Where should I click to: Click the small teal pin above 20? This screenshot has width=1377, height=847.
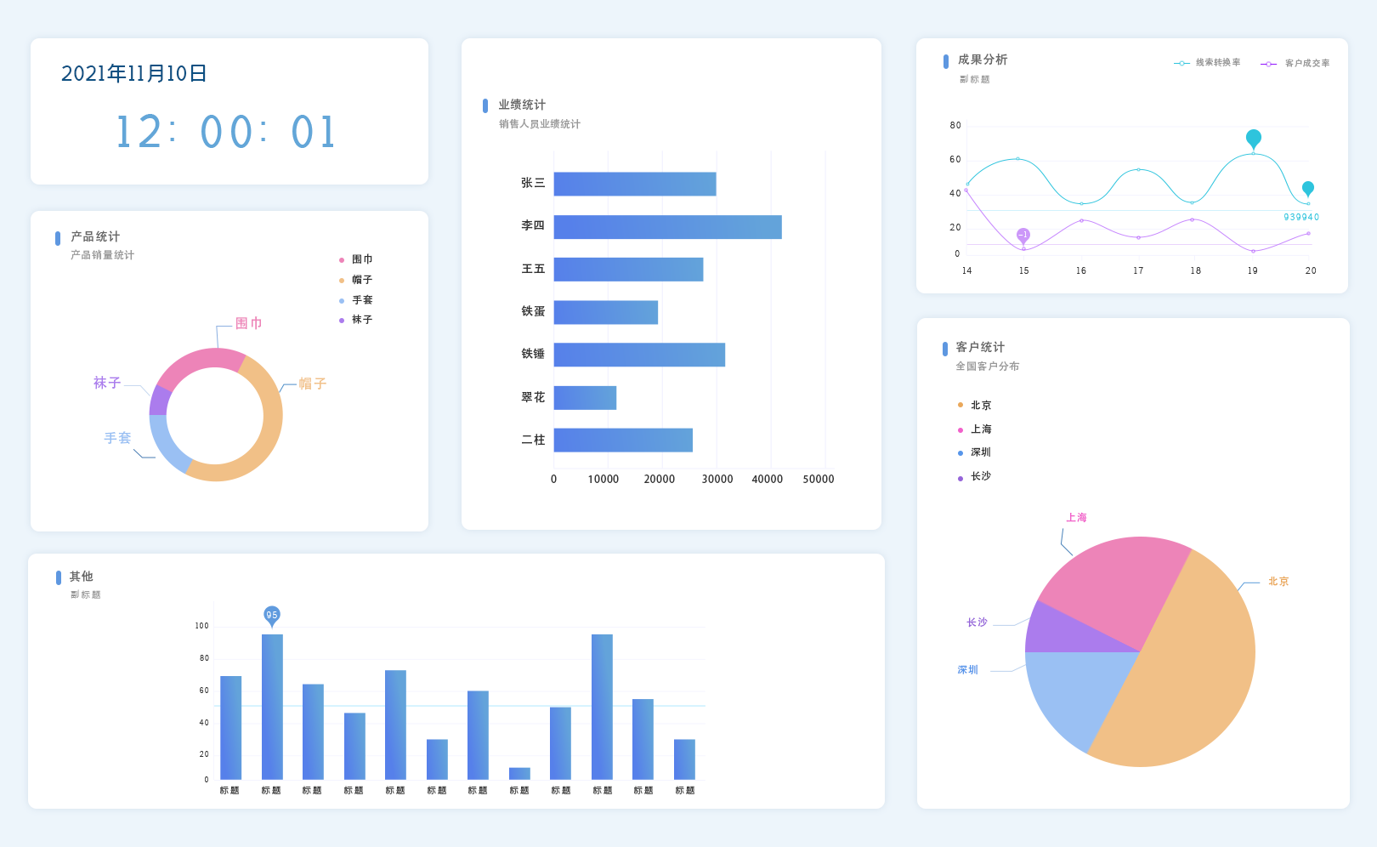coord(1307,188)
